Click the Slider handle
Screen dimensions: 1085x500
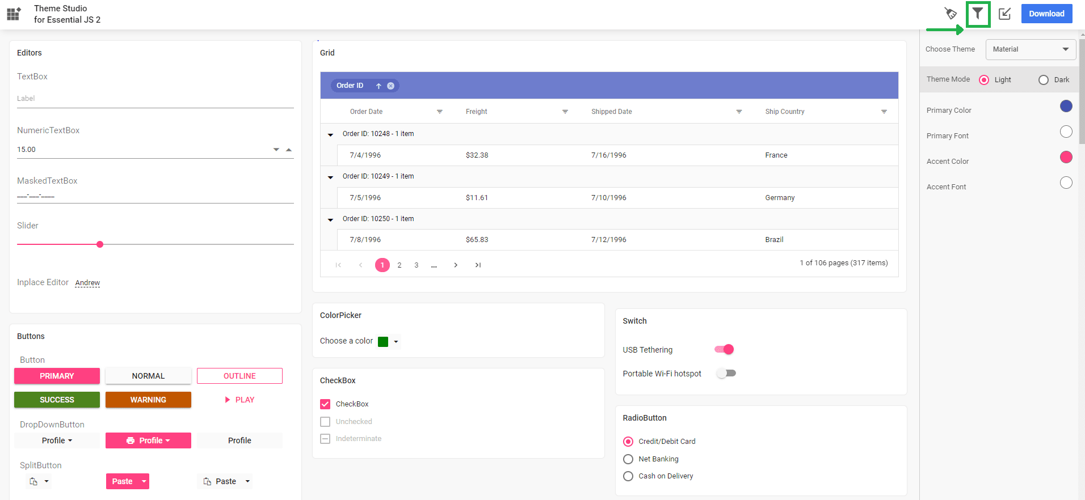100,244
